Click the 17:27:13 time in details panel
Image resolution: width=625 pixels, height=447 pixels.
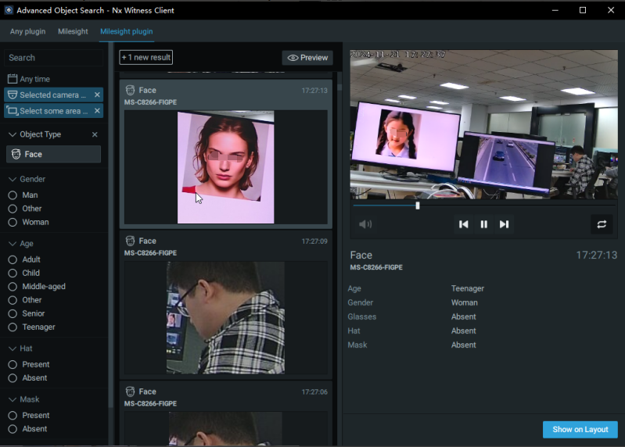click(x=597, y=255)
